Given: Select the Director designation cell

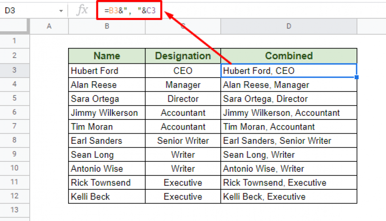Looking at the screenshot, I should coord(183,99).
